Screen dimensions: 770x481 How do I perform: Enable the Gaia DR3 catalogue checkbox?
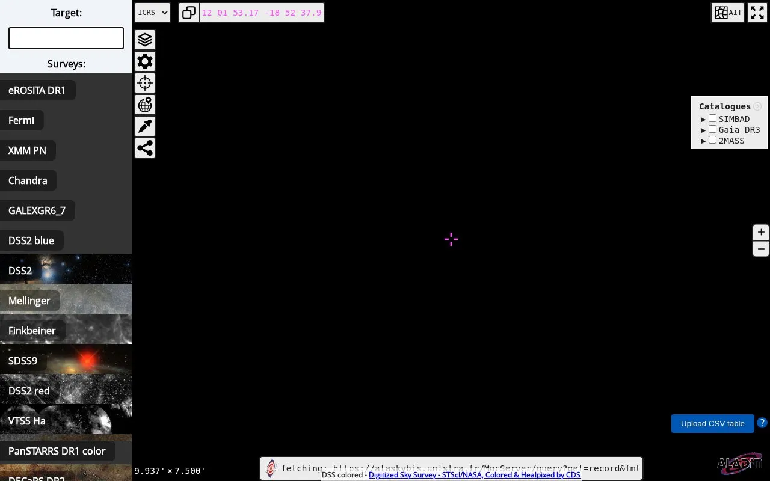[x=712, y=129]
